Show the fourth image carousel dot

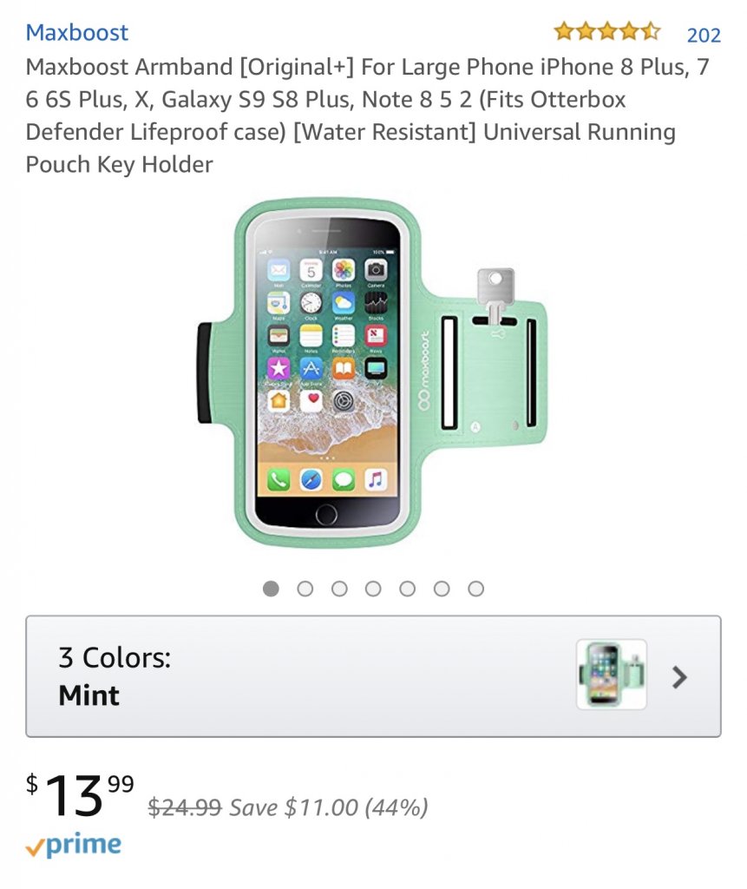click(x=373, y=589)
